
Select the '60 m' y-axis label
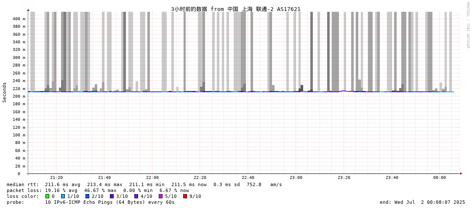20,150
